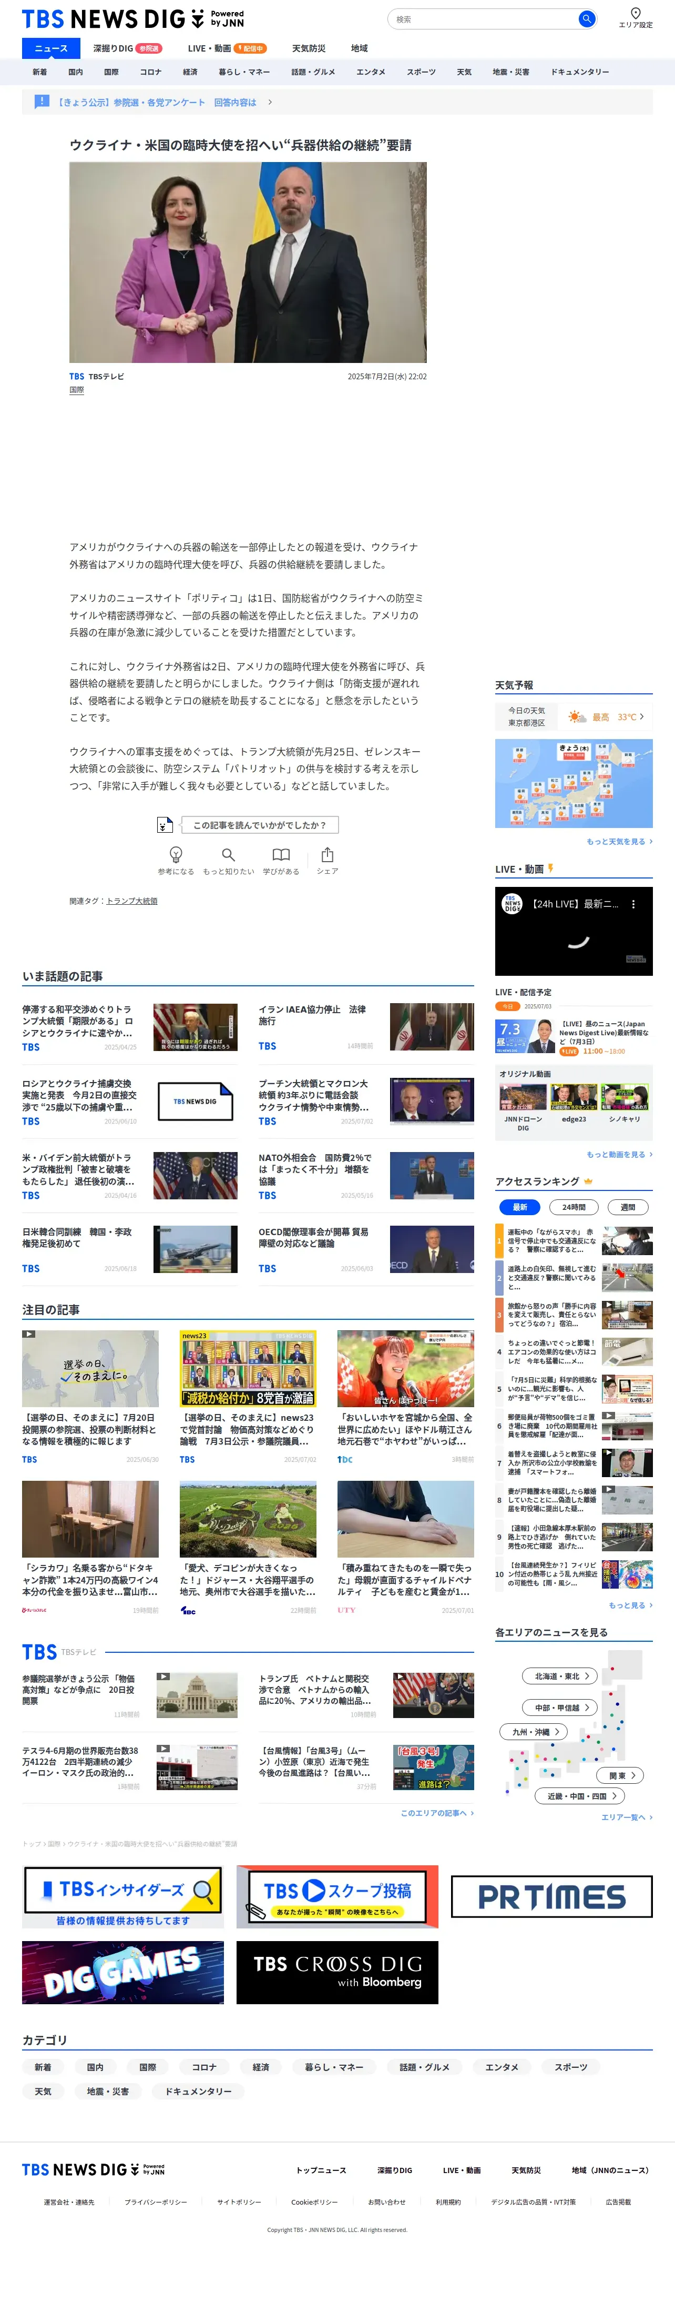This screenshot has width=675, height=2303.
Task: Open the DIG GAMES banner
Action: [x=123, y=1972]
